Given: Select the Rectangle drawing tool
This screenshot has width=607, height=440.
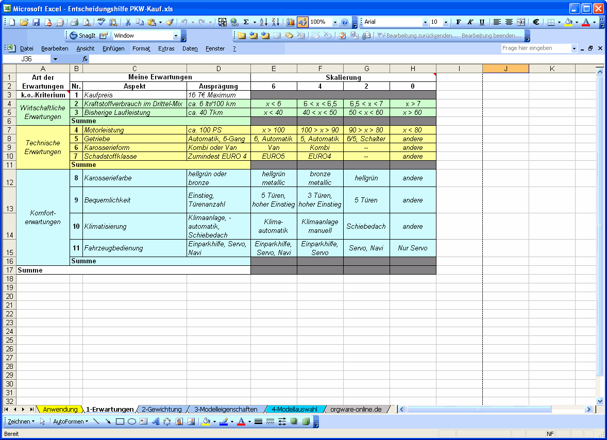Looking at the screenshot, I should (x=120, y=421).
